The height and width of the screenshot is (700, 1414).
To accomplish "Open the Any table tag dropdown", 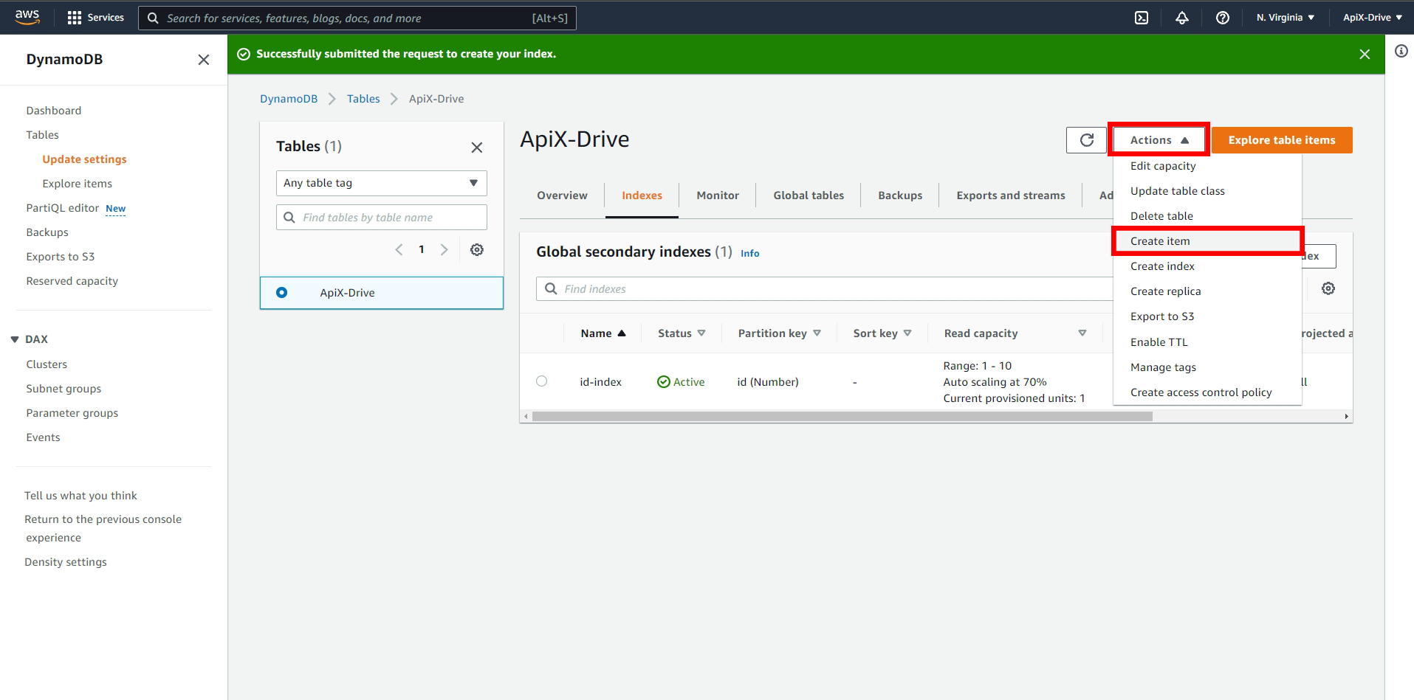I will pyautogui.click(x=382, y=183).
